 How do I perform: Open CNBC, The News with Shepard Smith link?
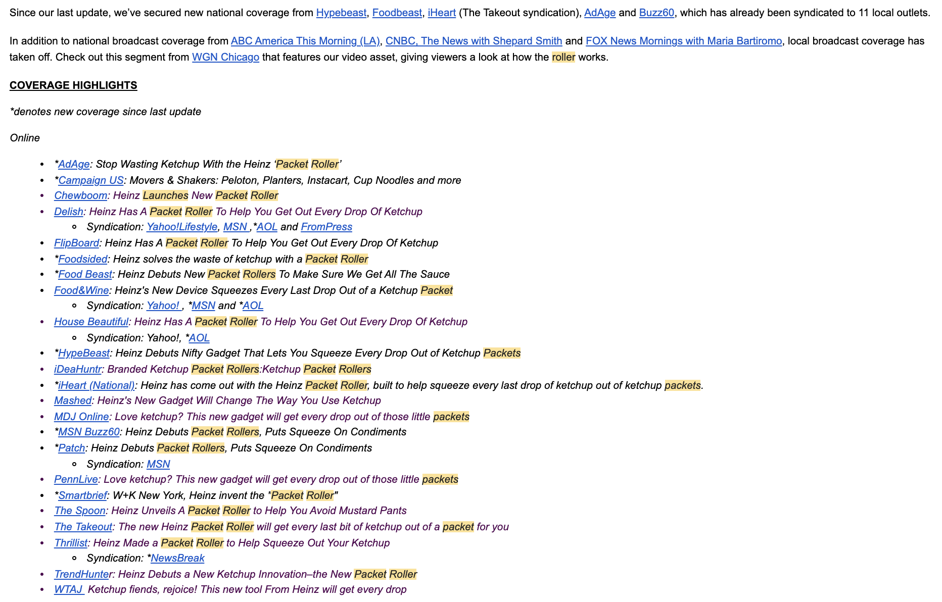point(474,41)
